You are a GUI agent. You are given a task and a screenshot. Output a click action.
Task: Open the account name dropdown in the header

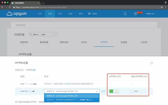[151, 14]
